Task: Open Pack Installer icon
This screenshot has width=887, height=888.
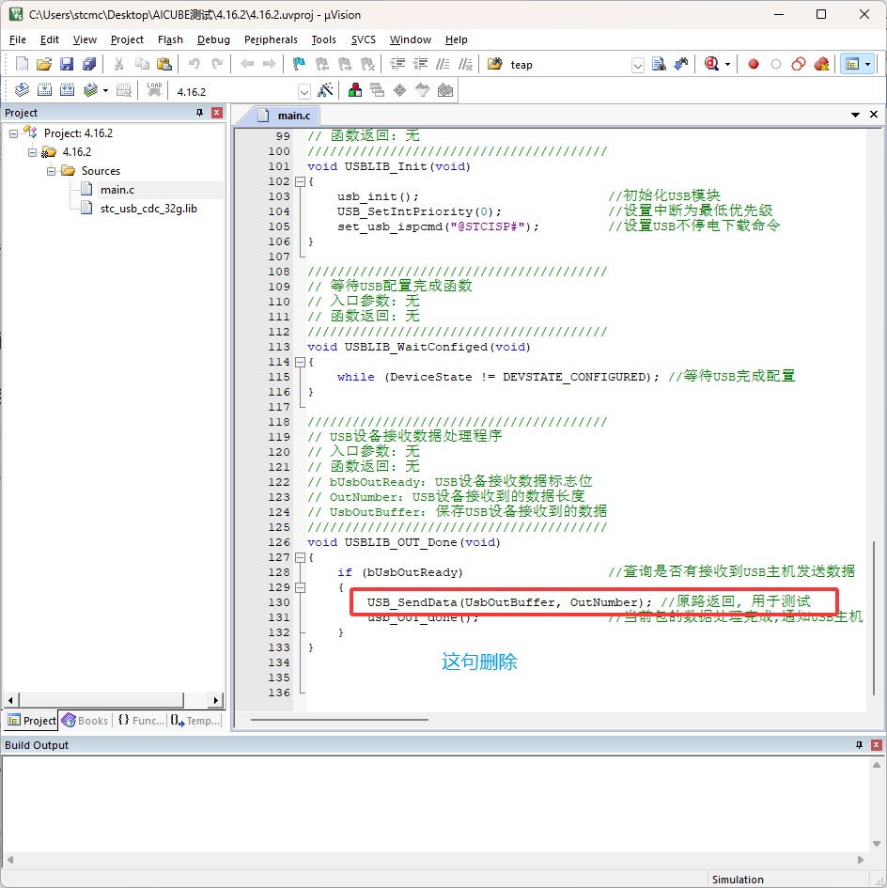Action: [x=445, y=90]
